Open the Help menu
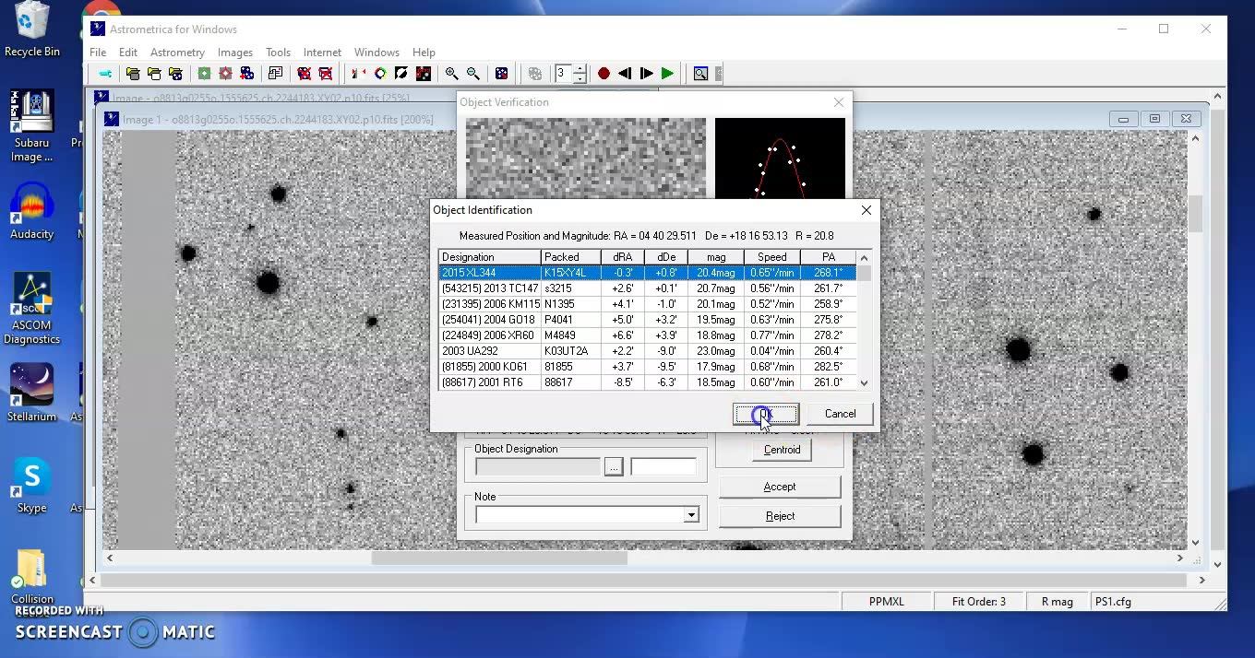Viewport: 1255px width, 658px height. [424, 53]
